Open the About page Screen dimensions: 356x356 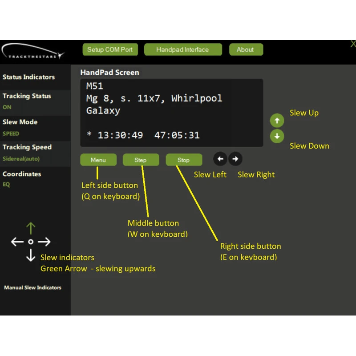pyautogui.click(x=246, y=49)
